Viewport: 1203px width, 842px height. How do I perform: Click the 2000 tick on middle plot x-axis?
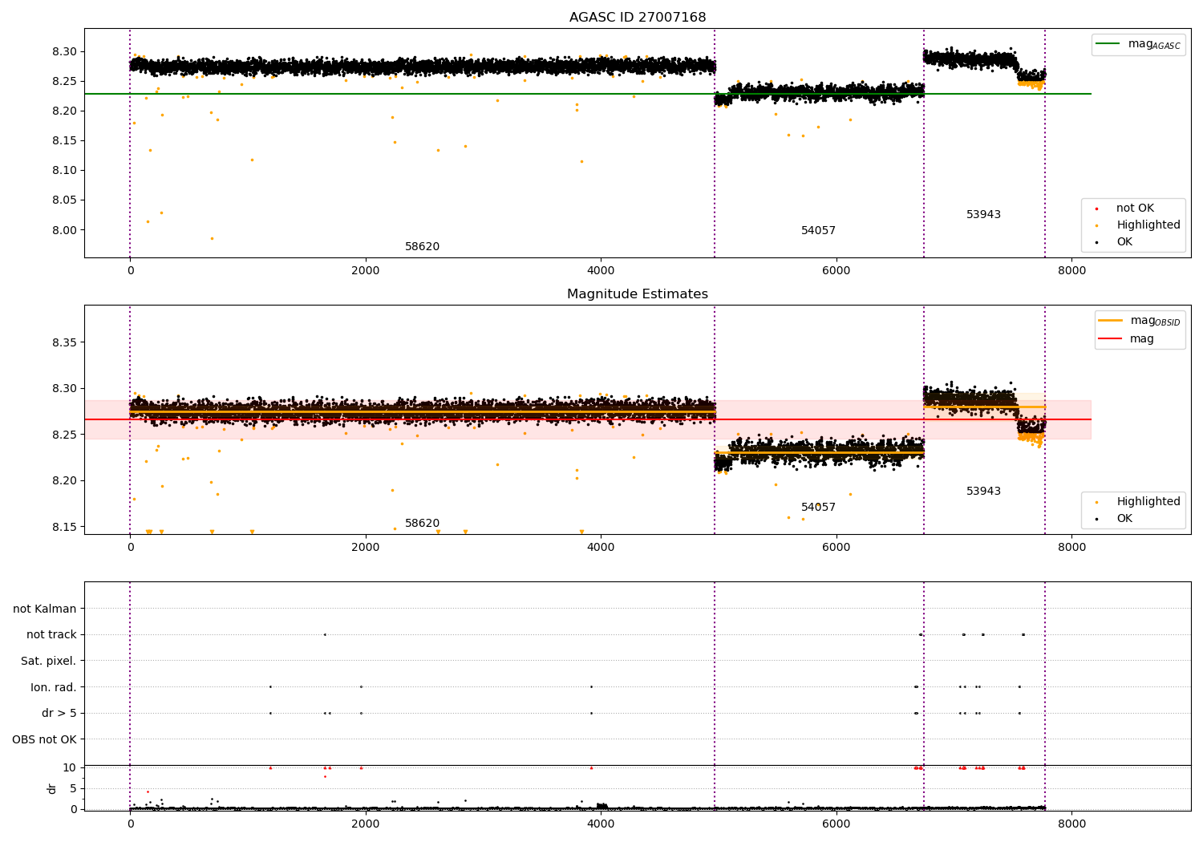tap(366, 547)
